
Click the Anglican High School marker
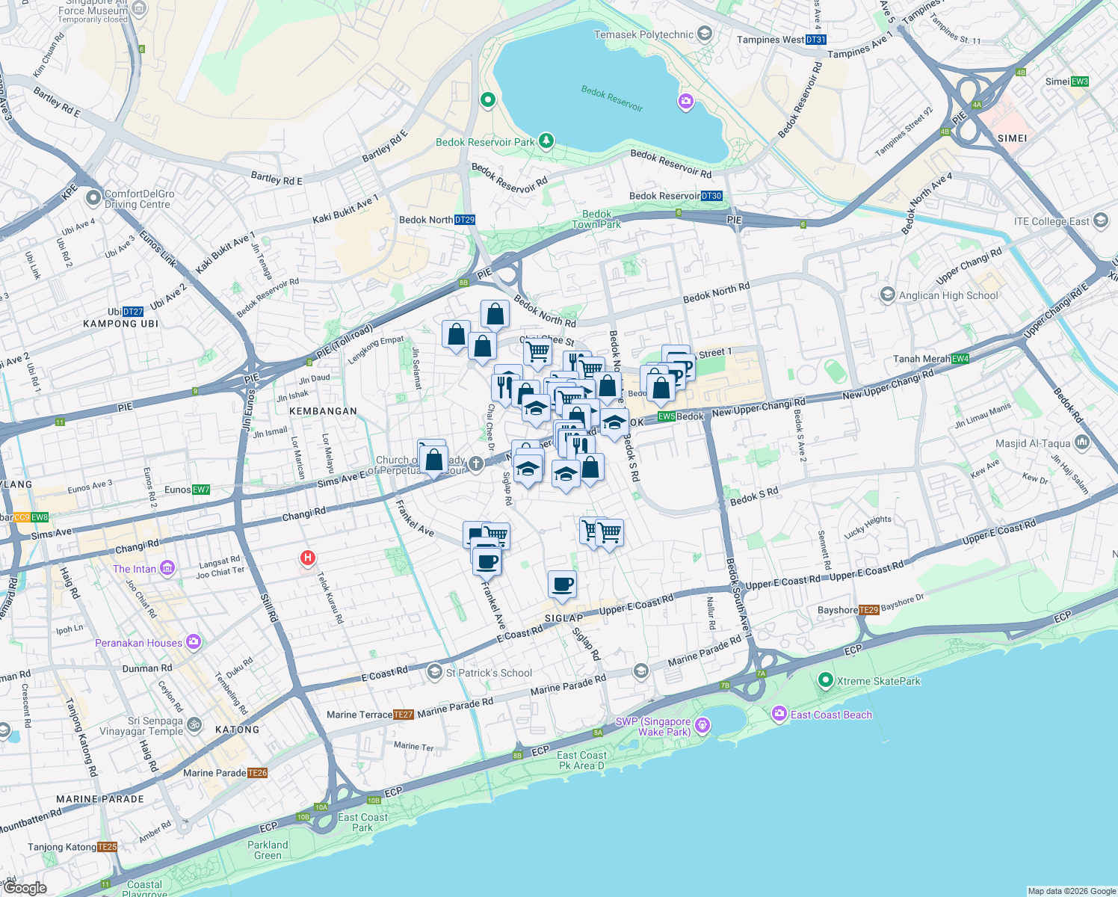point(887,295)
